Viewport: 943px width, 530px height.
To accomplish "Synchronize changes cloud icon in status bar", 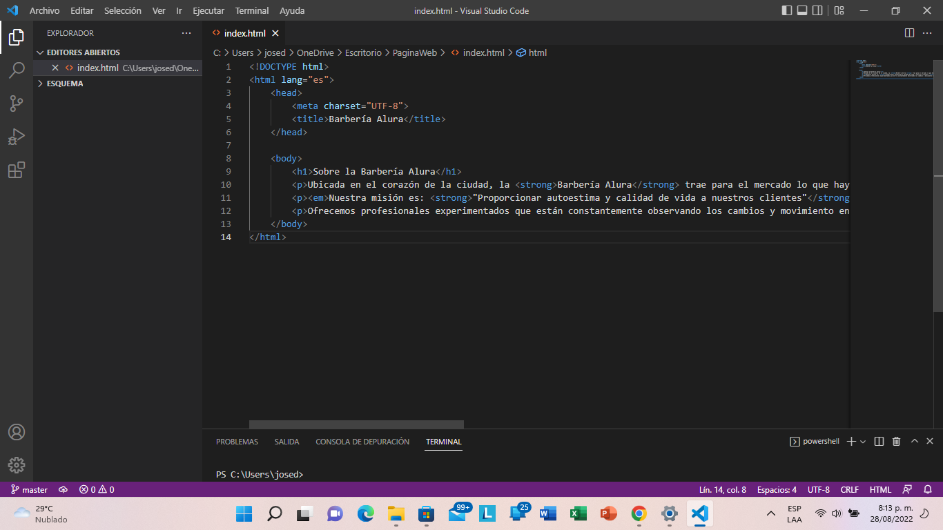I will pyautogui.click(x=63, y=489).
